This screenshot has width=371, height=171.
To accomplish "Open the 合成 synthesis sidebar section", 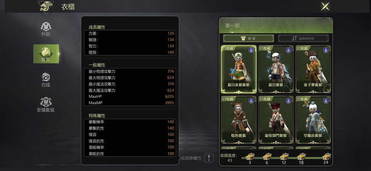I will (46, 80).
